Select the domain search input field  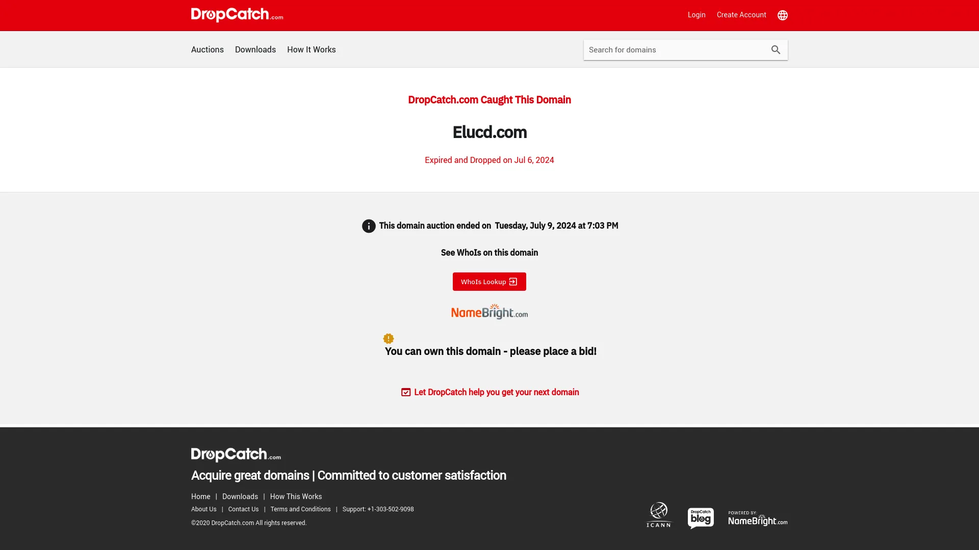675,49
